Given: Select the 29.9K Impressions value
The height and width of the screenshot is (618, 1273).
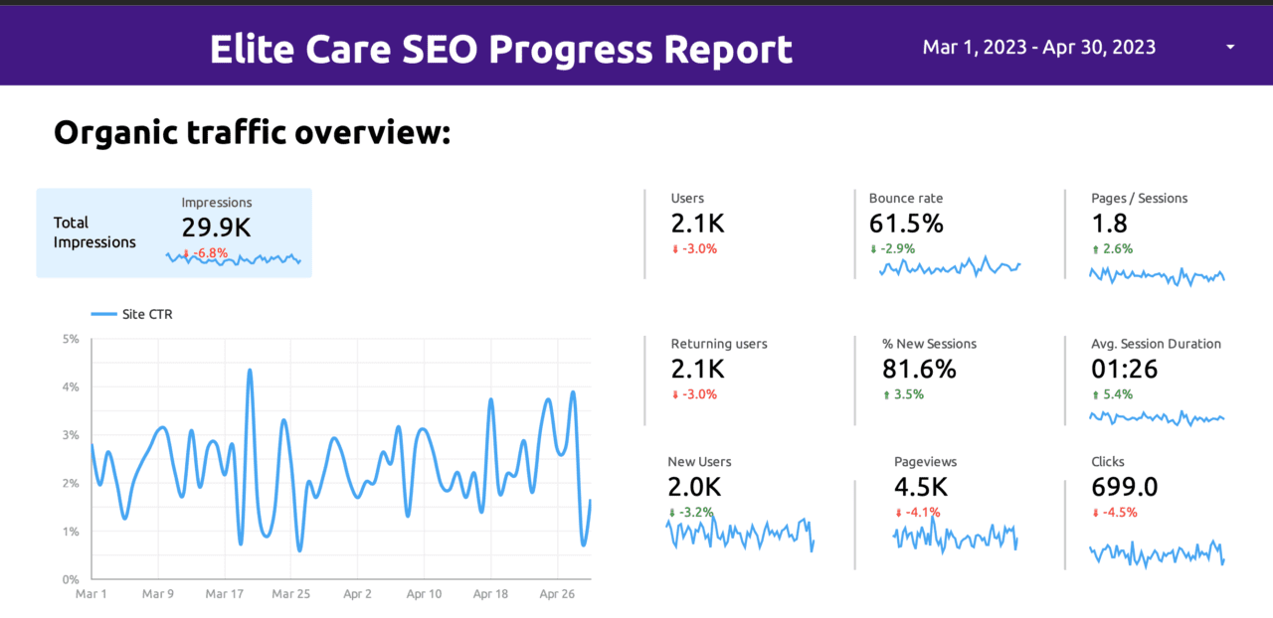Looking at the screenshot, I should tap(216, 228).
